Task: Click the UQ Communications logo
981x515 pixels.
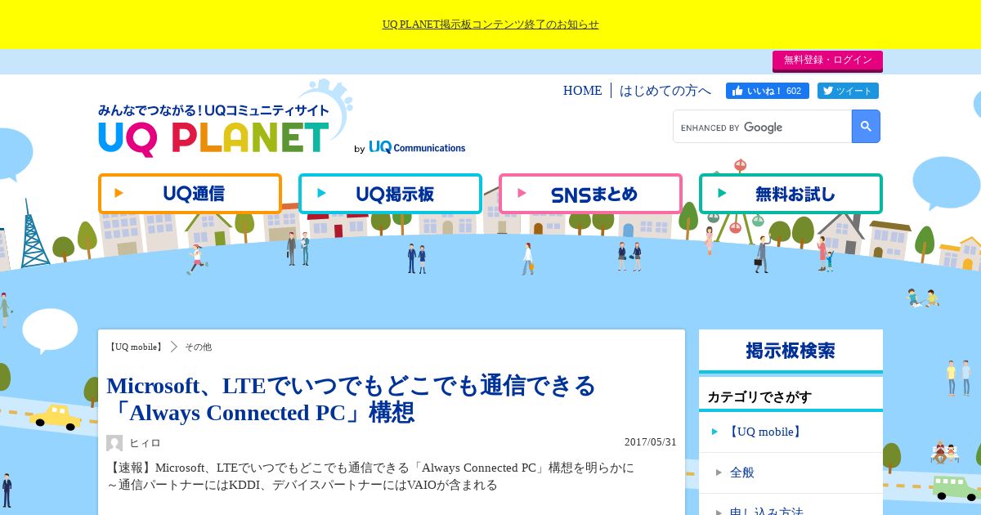Action: tap(417, 148)
